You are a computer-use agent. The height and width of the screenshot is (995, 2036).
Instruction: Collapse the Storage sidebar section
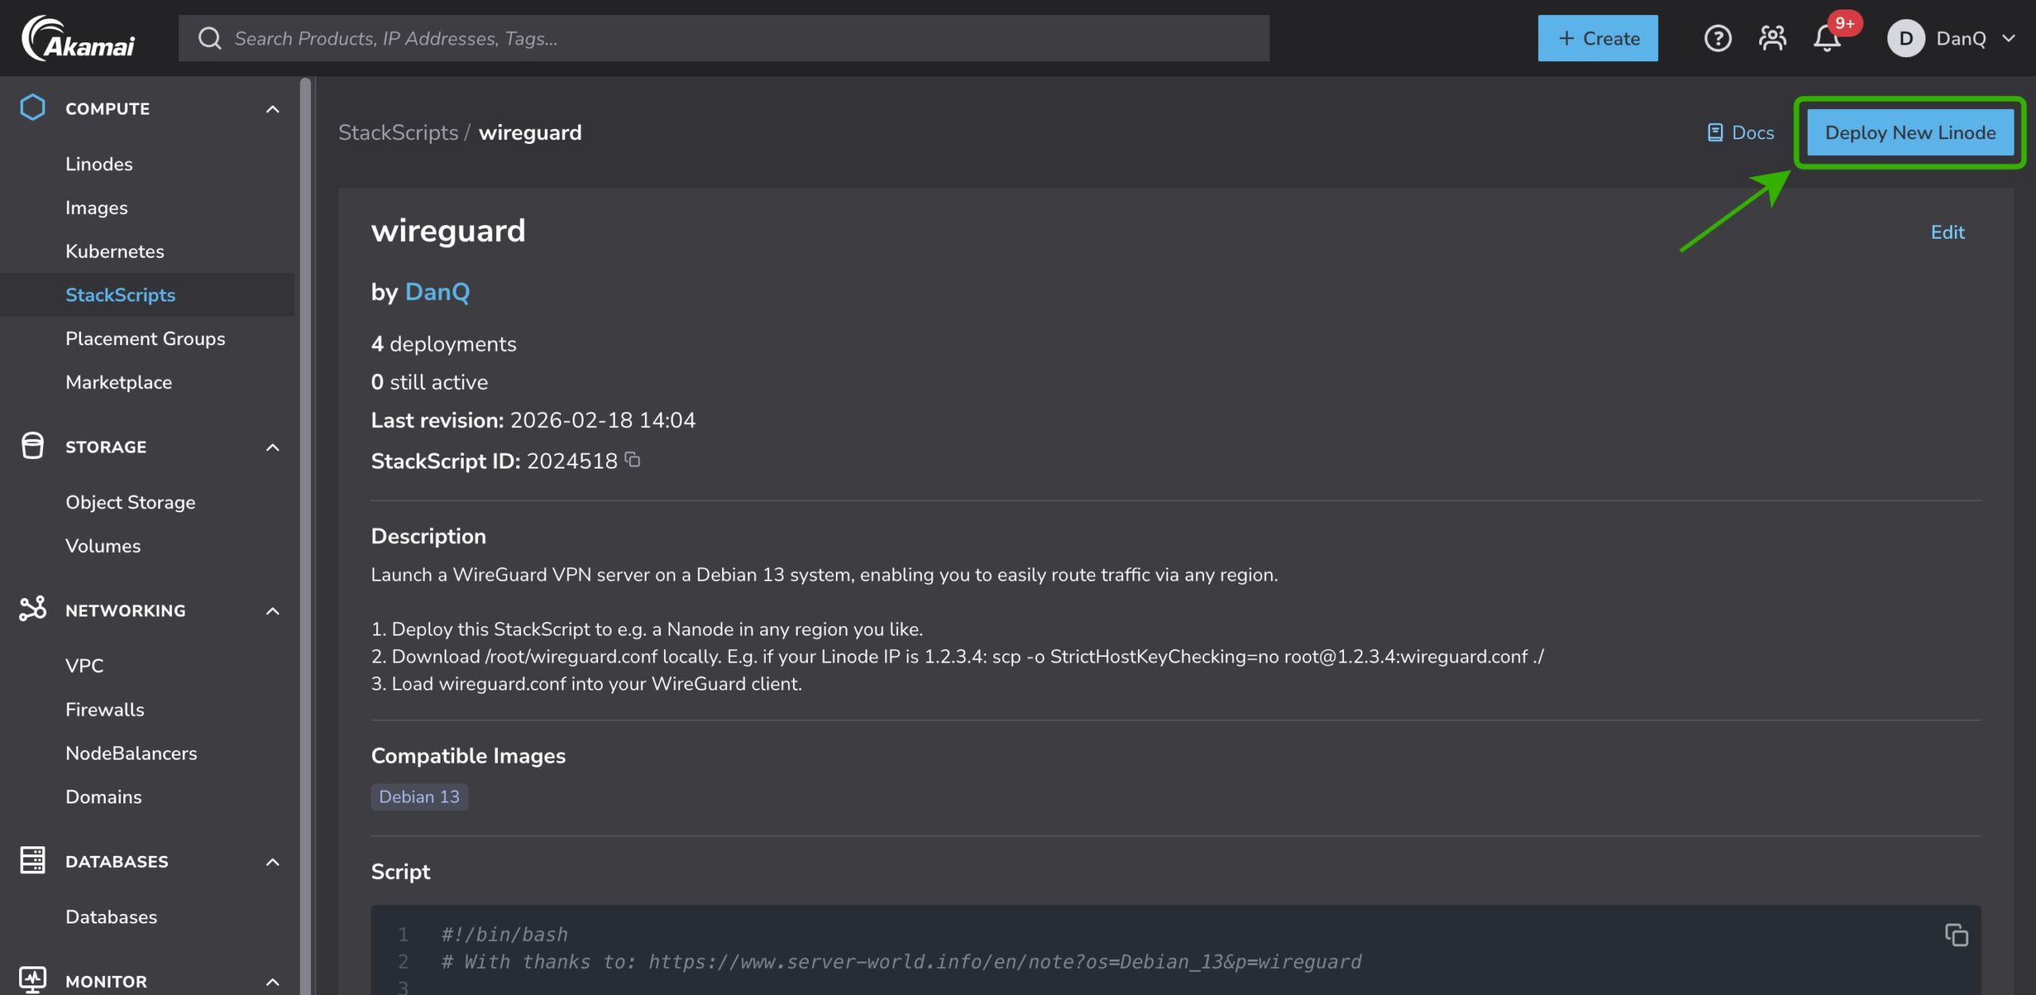click(272, 447)
